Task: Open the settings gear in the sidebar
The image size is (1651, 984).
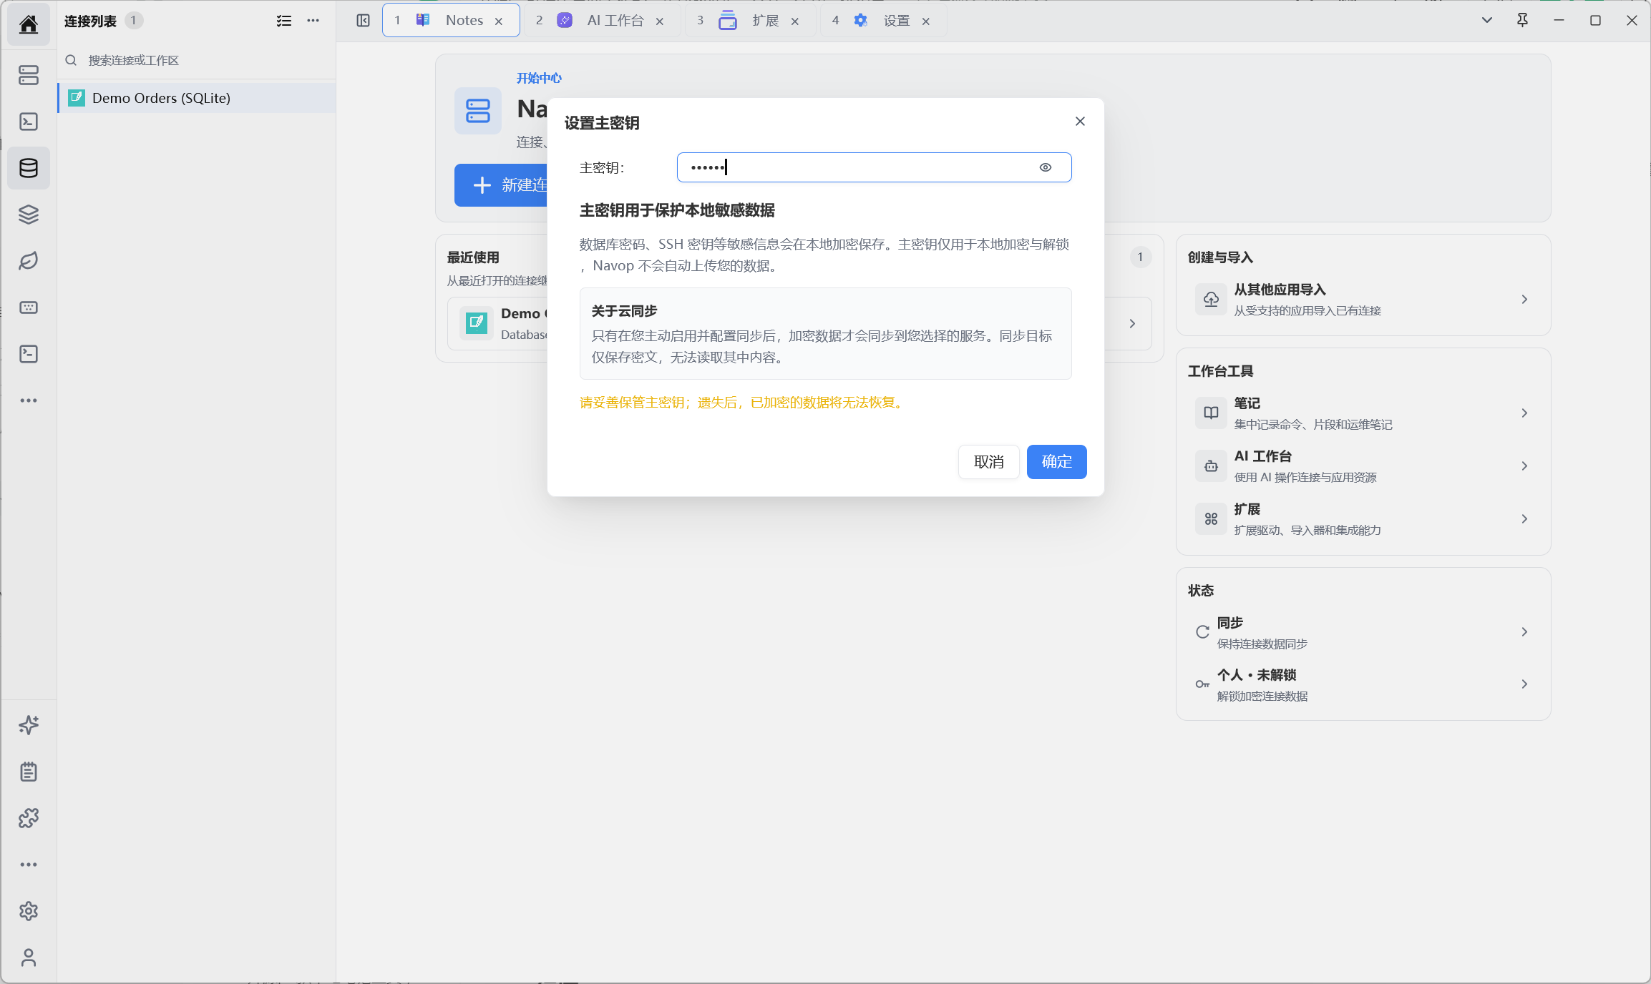Action: (x=29, y=911)
